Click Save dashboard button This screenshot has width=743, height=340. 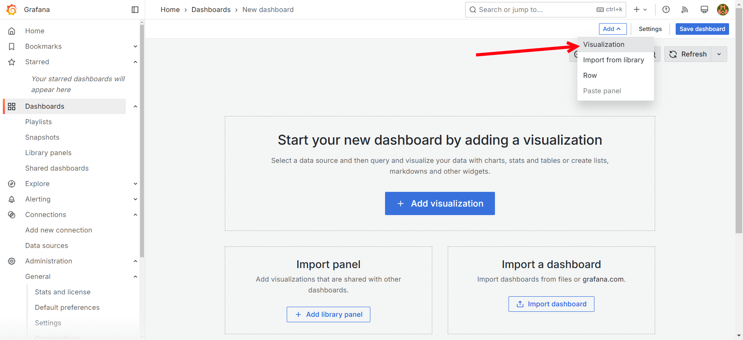click(x=702, y=29)
